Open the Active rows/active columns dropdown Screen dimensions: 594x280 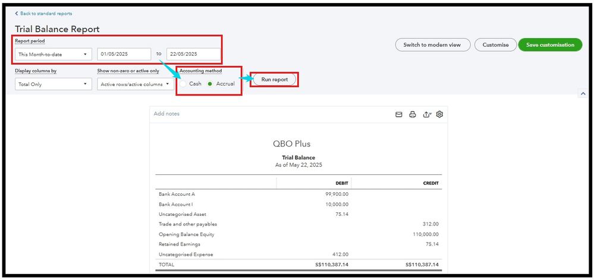pyautogui.click(x=136, y=84)
